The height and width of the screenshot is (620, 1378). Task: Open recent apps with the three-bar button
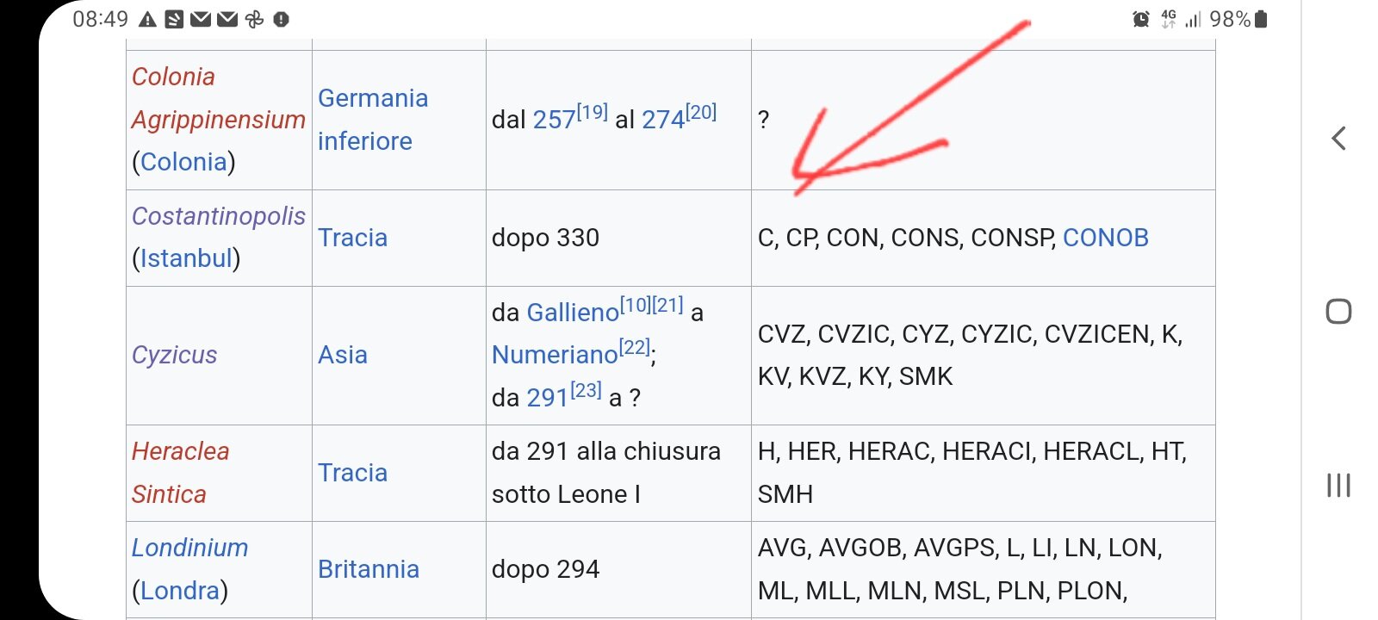[x=1338, y=485]
